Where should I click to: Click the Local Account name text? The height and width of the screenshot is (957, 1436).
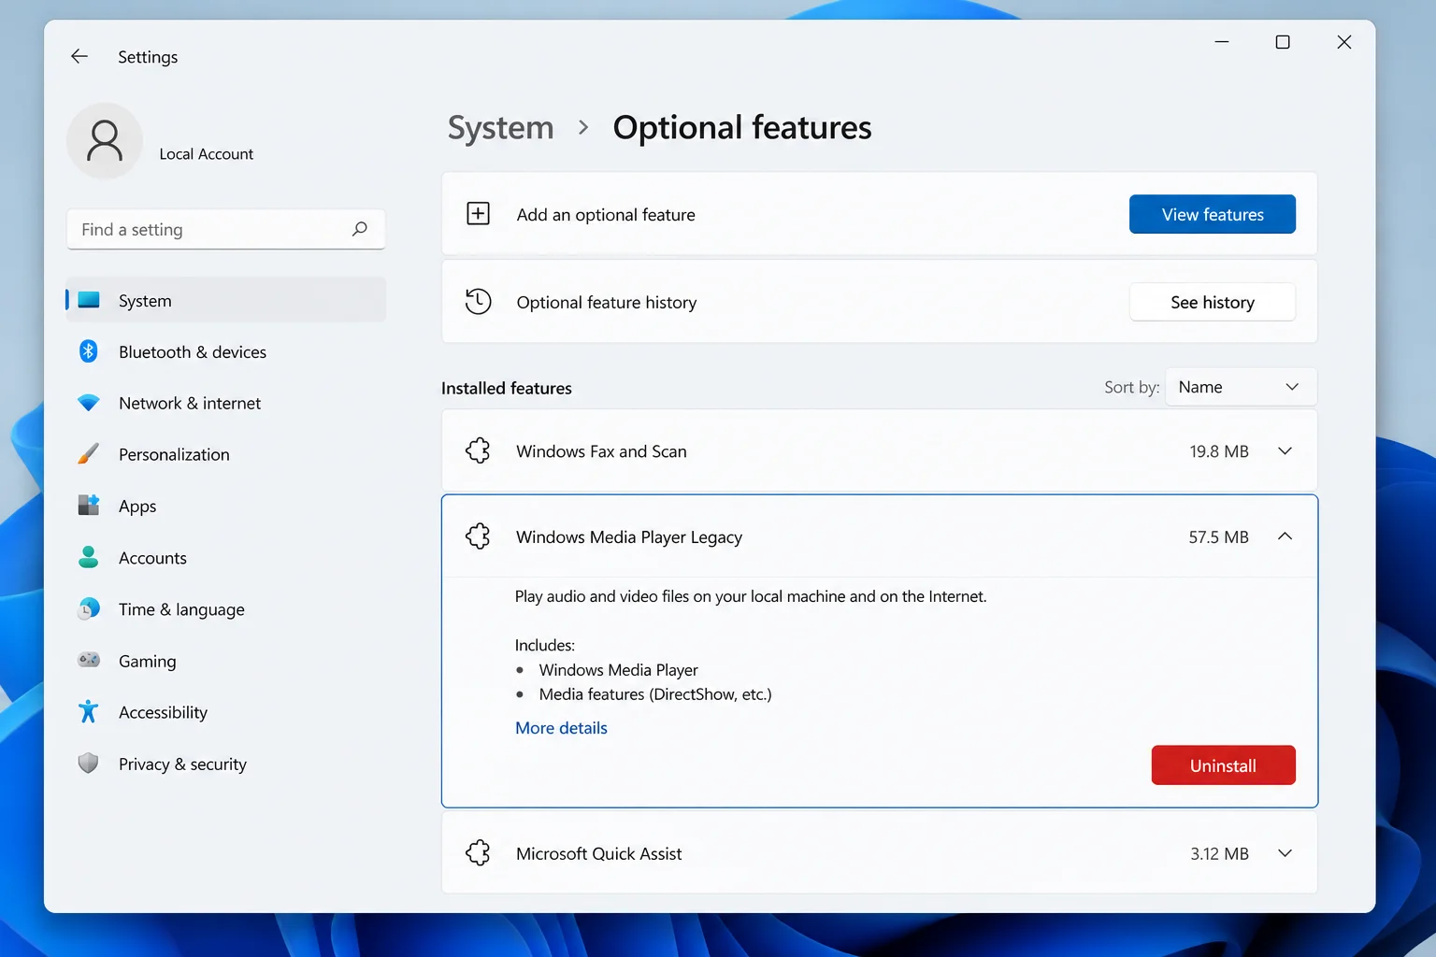tap(206, 154)
